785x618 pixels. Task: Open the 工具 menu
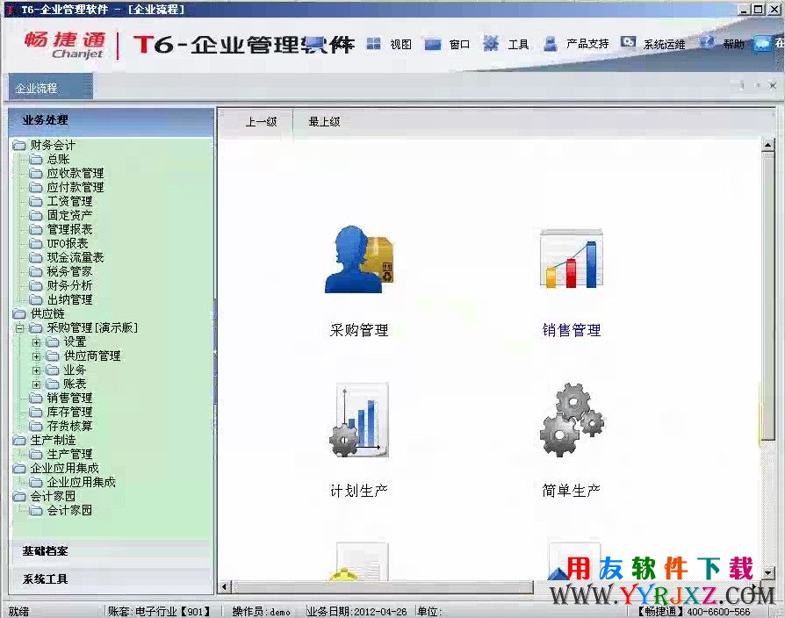518,45
